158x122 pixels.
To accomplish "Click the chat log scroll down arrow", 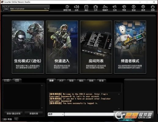I will (119, 109).
